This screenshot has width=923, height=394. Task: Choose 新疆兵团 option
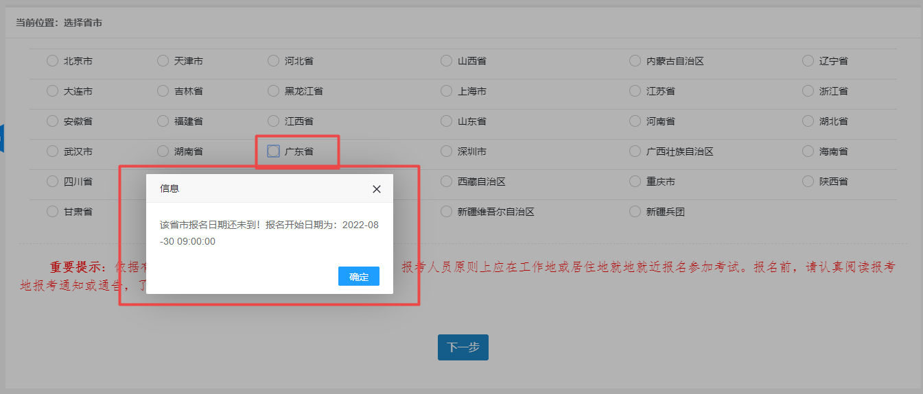635,212
